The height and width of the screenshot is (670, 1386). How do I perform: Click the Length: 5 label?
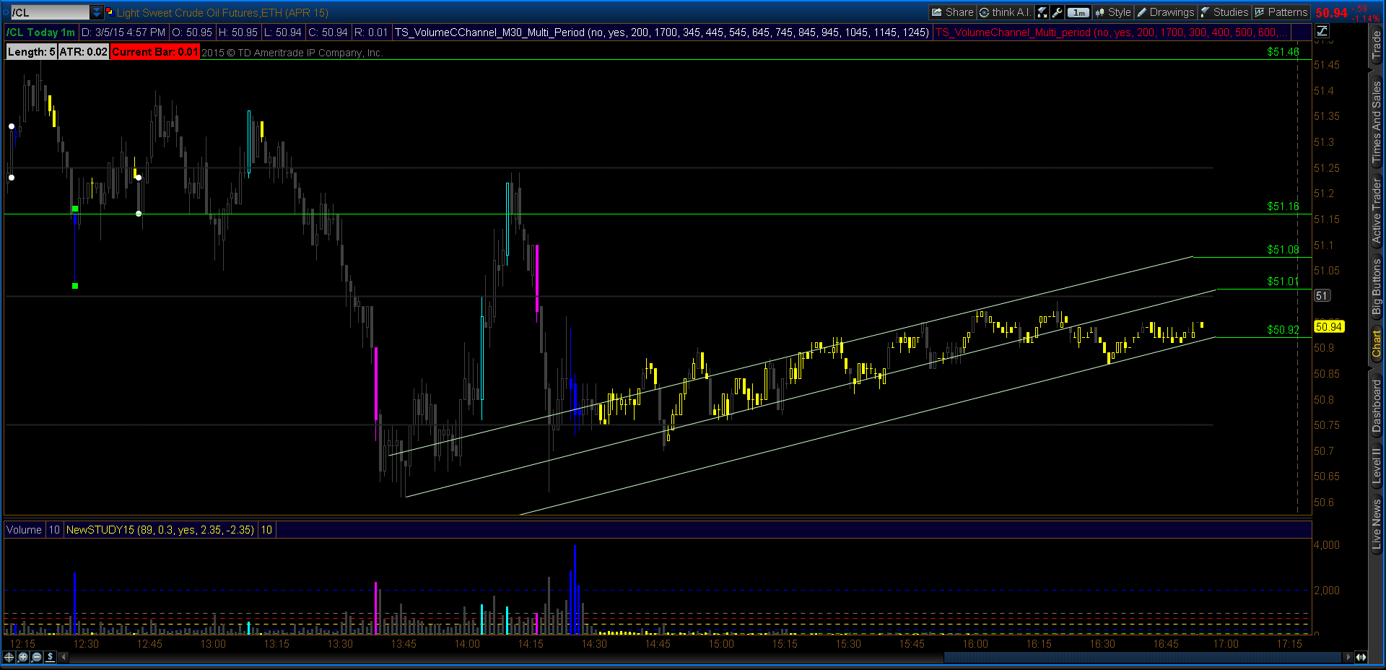pyautogui.click(x=31, y=52)
